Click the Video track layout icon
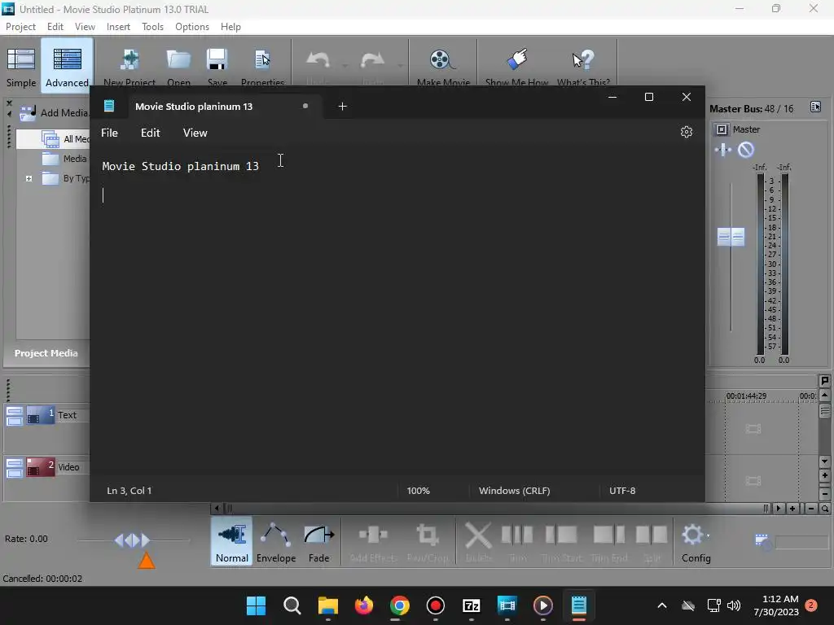834x625 pixels. pyautogui.click(x=15, y=468)
